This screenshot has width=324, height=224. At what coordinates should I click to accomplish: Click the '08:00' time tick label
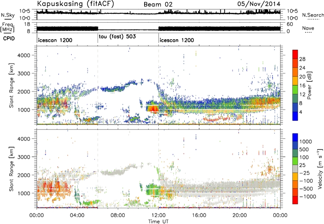[118, 216]
